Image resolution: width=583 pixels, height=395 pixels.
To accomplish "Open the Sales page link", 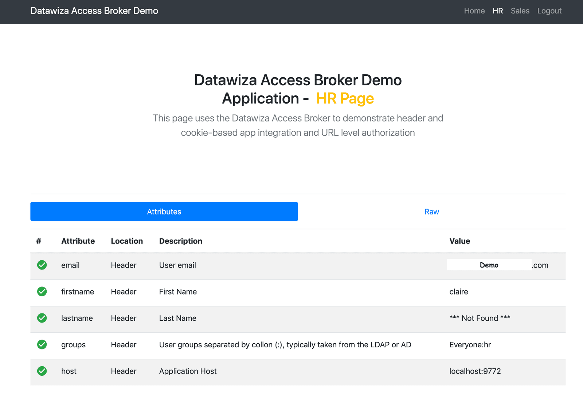I will pos(520,11).
